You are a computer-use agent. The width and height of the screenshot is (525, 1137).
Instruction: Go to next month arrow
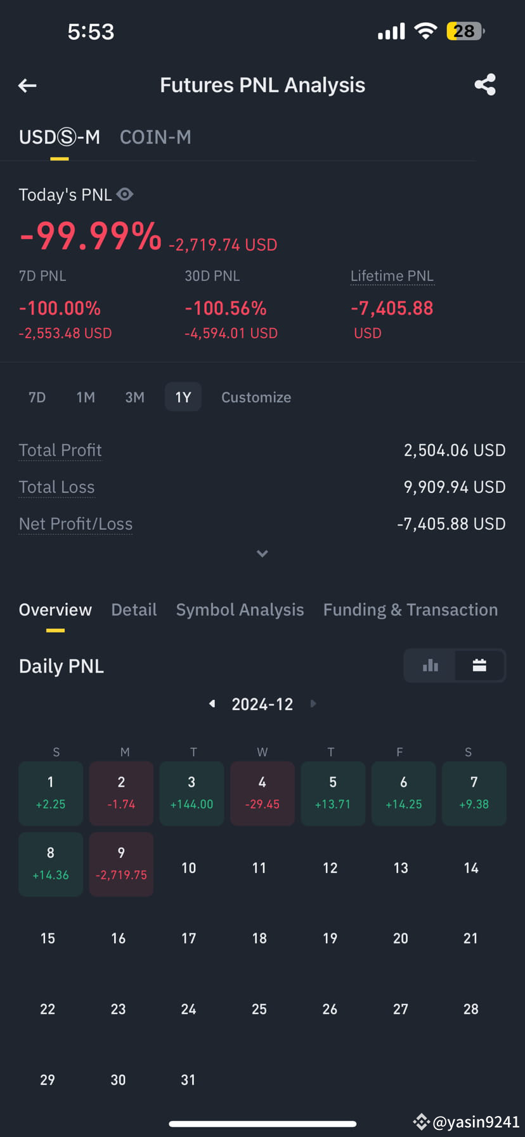[313, 704]
